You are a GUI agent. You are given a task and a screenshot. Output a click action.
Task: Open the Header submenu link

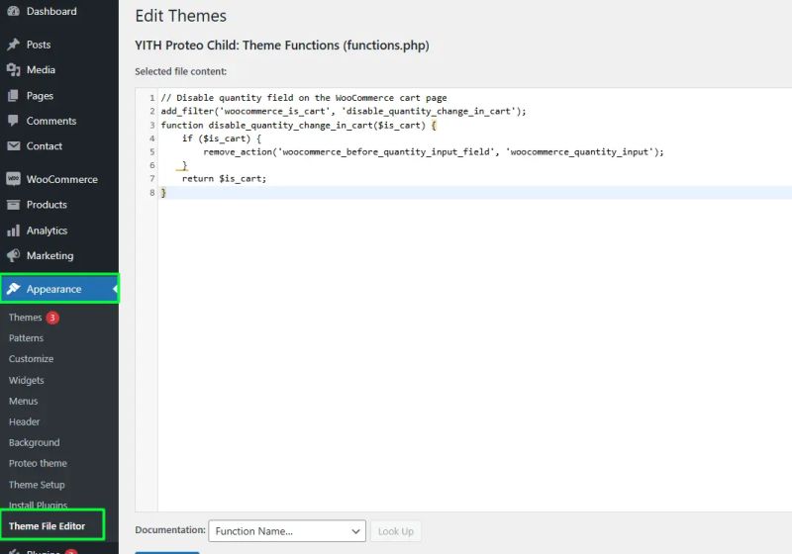pyautogui.click(x=24, y=421)
